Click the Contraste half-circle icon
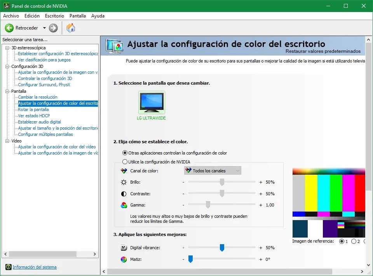This screenshot has width=373, height=276. pyautogui.click(x=124, y=193)
